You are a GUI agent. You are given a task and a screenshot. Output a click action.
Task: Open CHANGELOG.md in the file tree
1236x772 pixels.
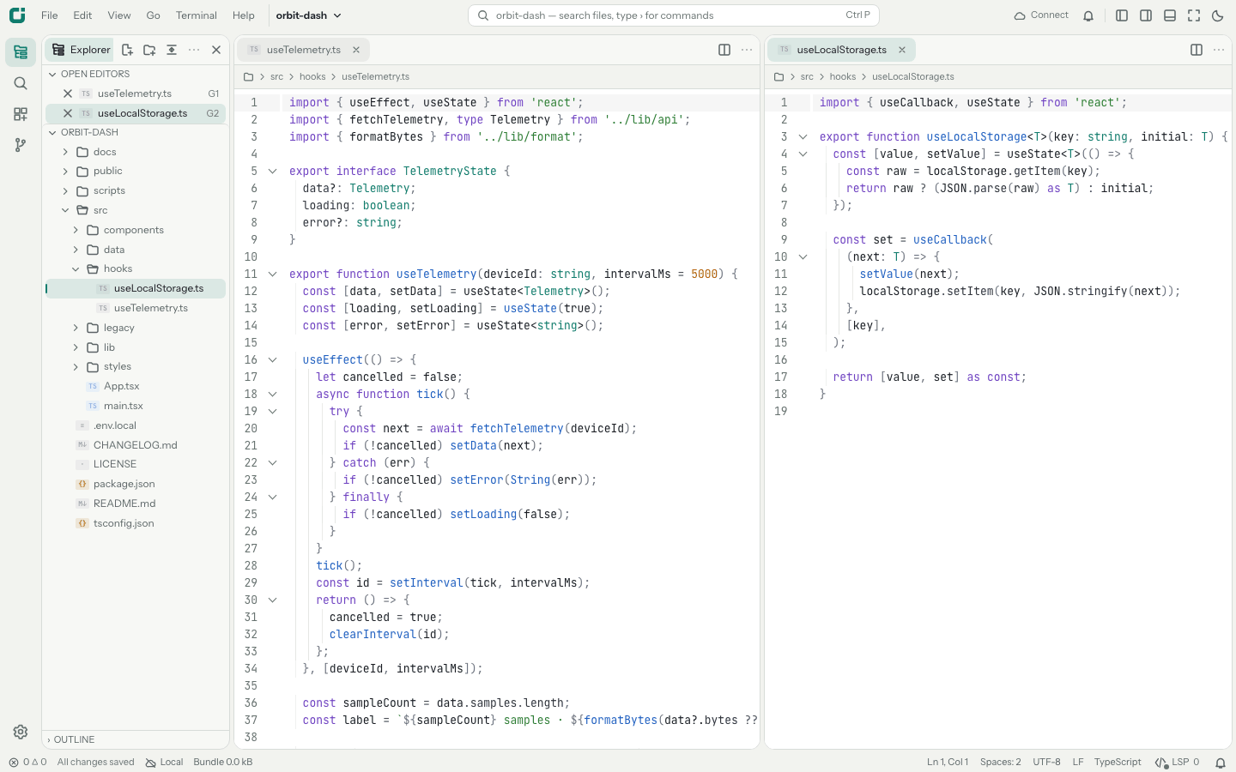[136, 445]
